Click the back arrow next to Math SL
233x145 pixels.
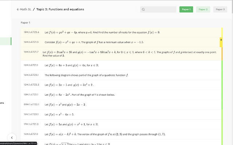(18, 9)
